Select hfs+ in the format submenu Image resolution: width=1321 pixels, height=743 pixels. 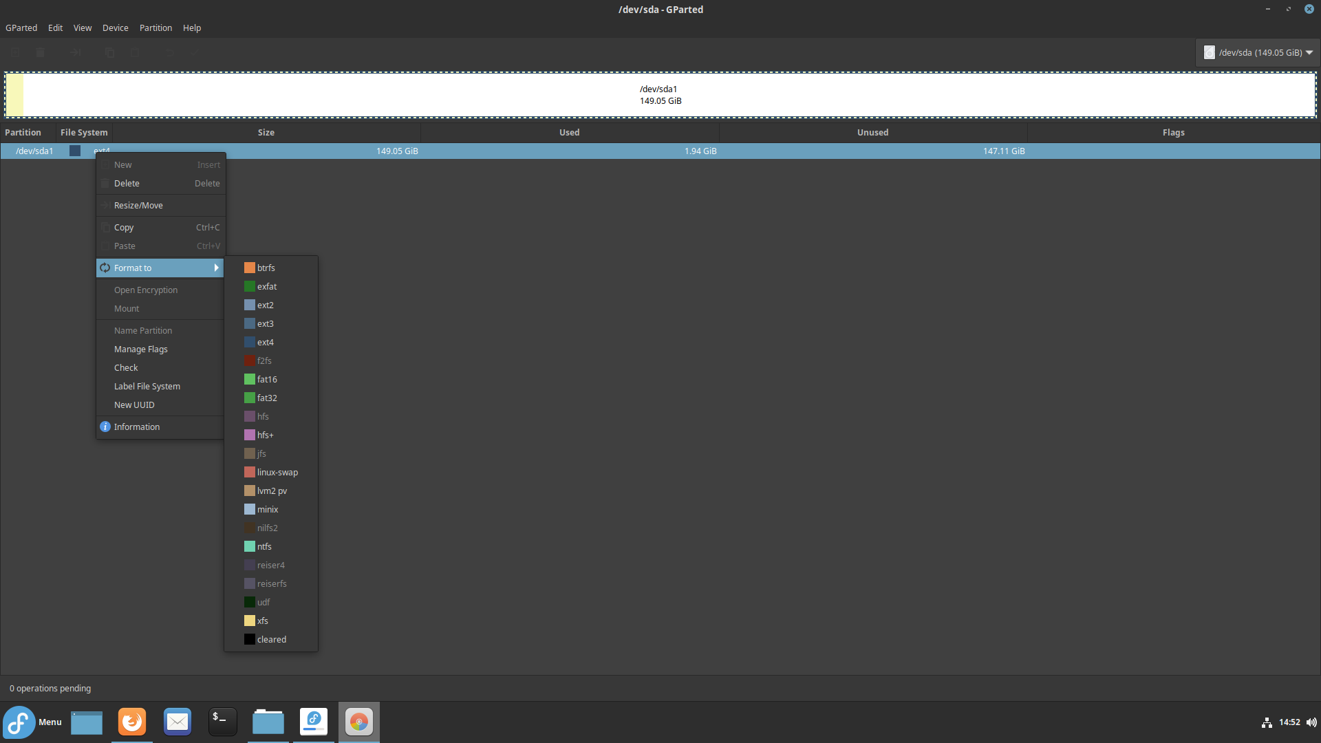pos(271,435)
